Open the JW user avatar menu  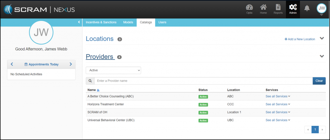coord(321,8)
